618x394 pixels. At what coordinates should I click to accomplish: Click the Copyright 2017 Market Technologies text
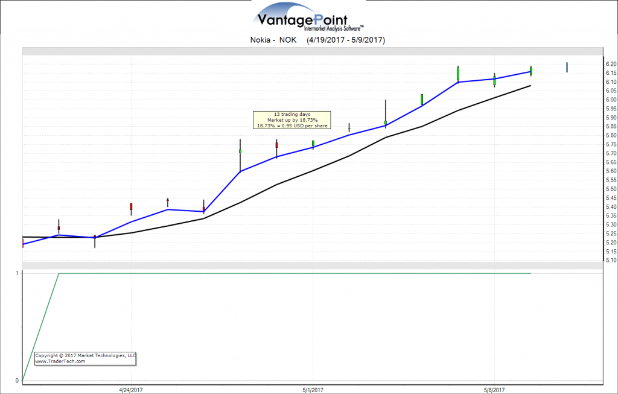click(x=86, y=355)
